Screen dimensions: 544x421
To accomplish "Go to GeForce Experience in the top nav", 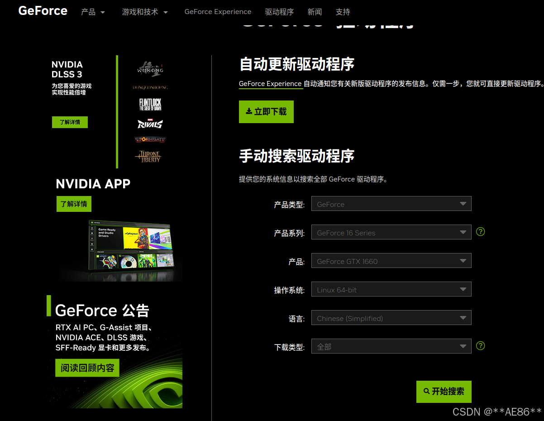I will [218, 12].
